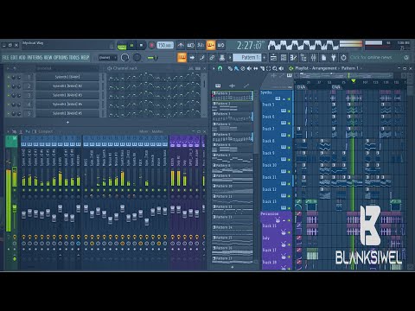415x311 pixels.
Task: Click the add channel plus below rack
Action: (67, 123)
